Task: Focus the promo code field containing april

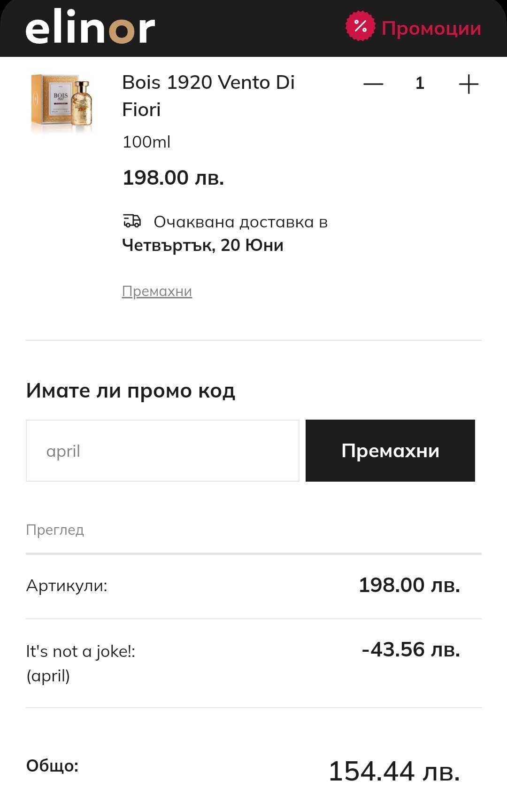Action: [x=162, y=451]
